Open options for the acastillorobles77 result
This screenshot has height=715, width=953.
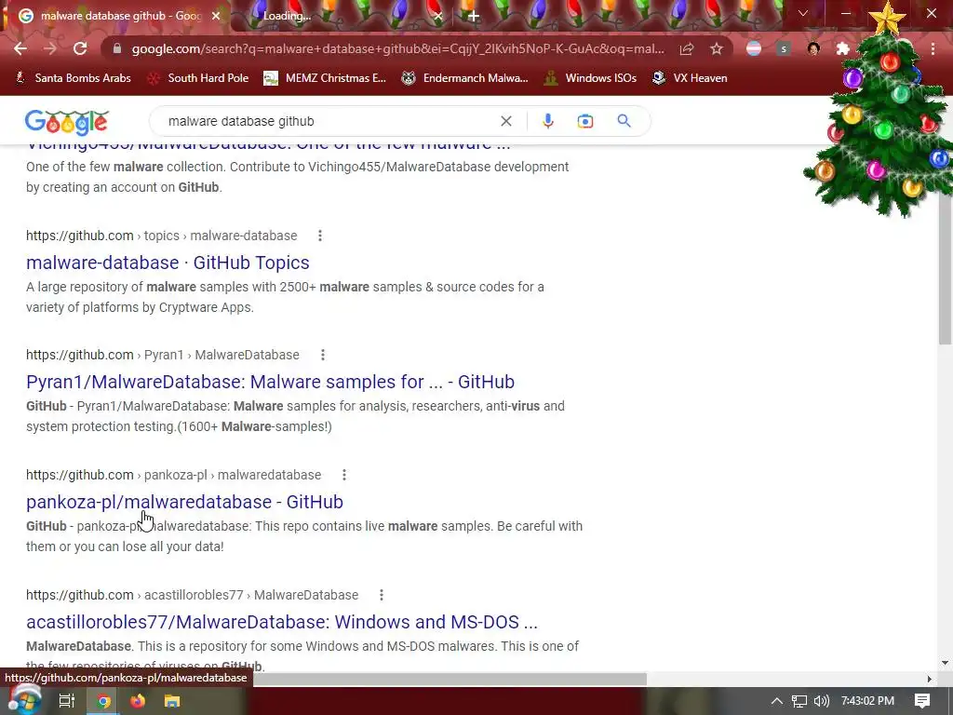pos(381,595)
